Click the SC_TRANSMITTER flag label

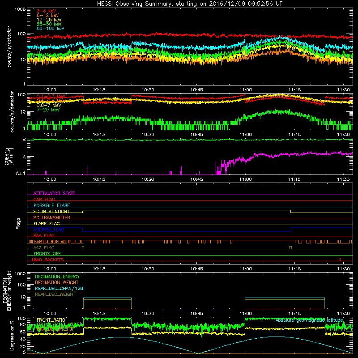tap(51, 217)
